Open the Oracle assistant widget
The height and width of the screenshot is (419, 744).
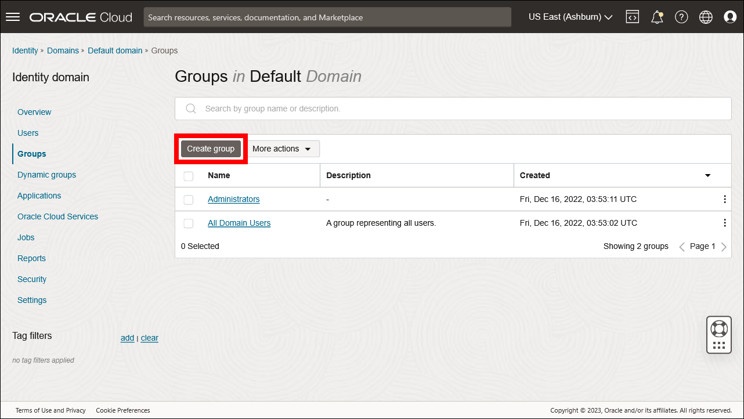click(x=718, y=335)
